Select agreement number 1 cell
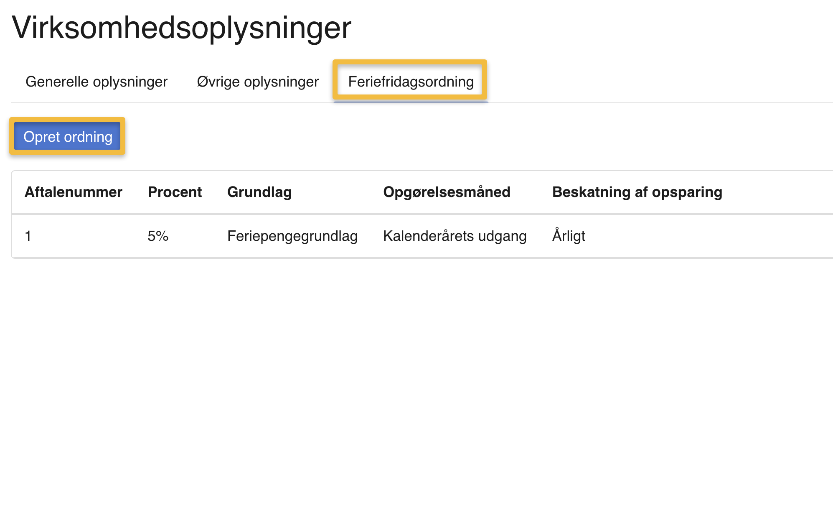This screenshot has height=526, width=833. pos(28,236)
